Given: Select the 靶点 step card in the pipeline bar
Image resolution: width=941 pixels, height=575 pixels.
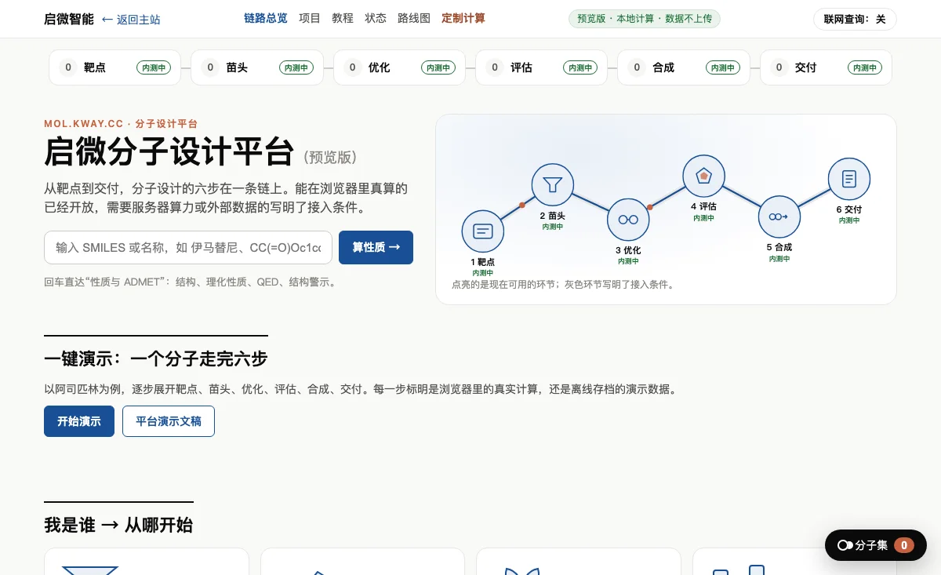Looking at the screenshot, I should 114,67.
